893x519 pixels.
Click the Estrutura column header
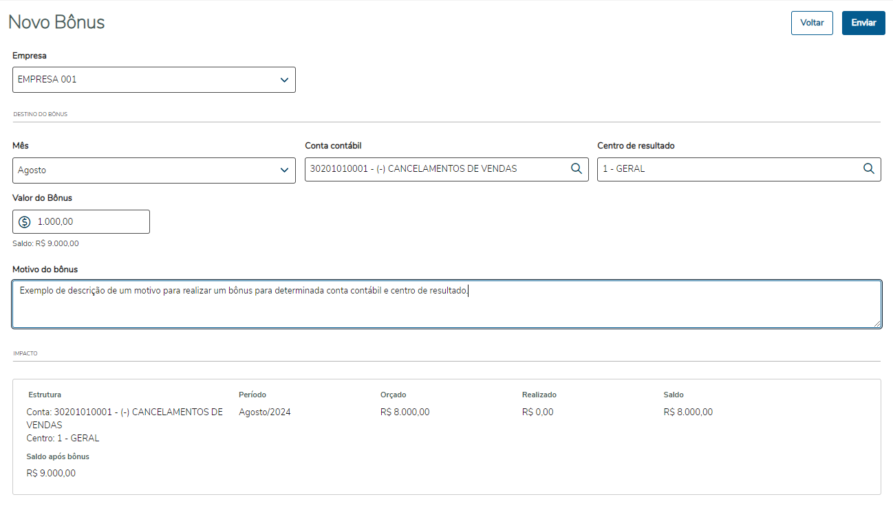coord(45,395)
